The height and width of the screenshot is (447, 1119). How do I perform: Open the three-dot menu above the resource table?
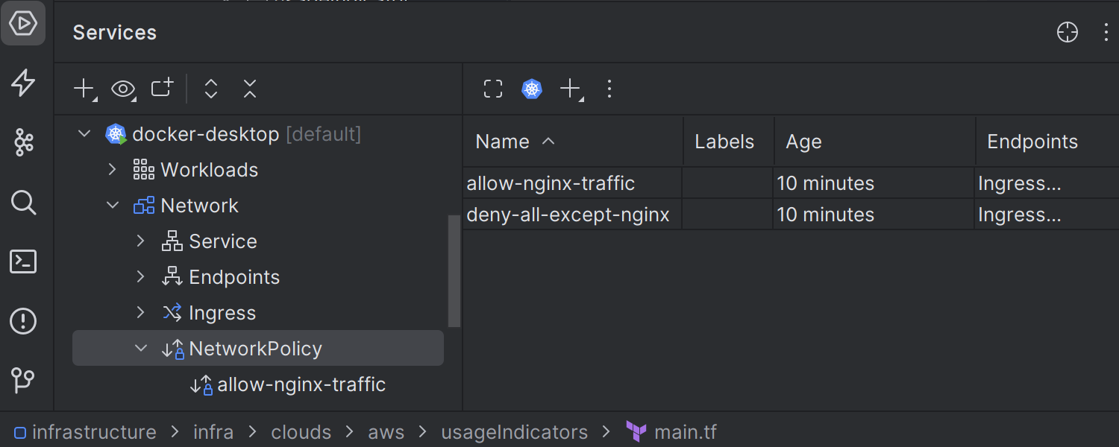tap(609, 89)
